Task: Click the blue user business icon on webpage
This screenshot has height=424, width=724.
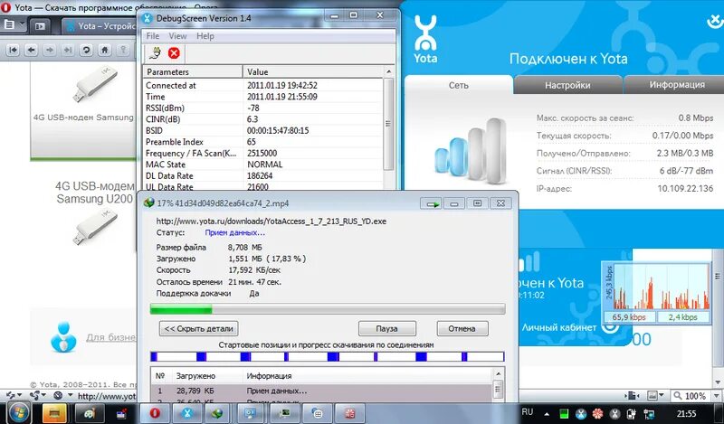Action: pos(63,337)
